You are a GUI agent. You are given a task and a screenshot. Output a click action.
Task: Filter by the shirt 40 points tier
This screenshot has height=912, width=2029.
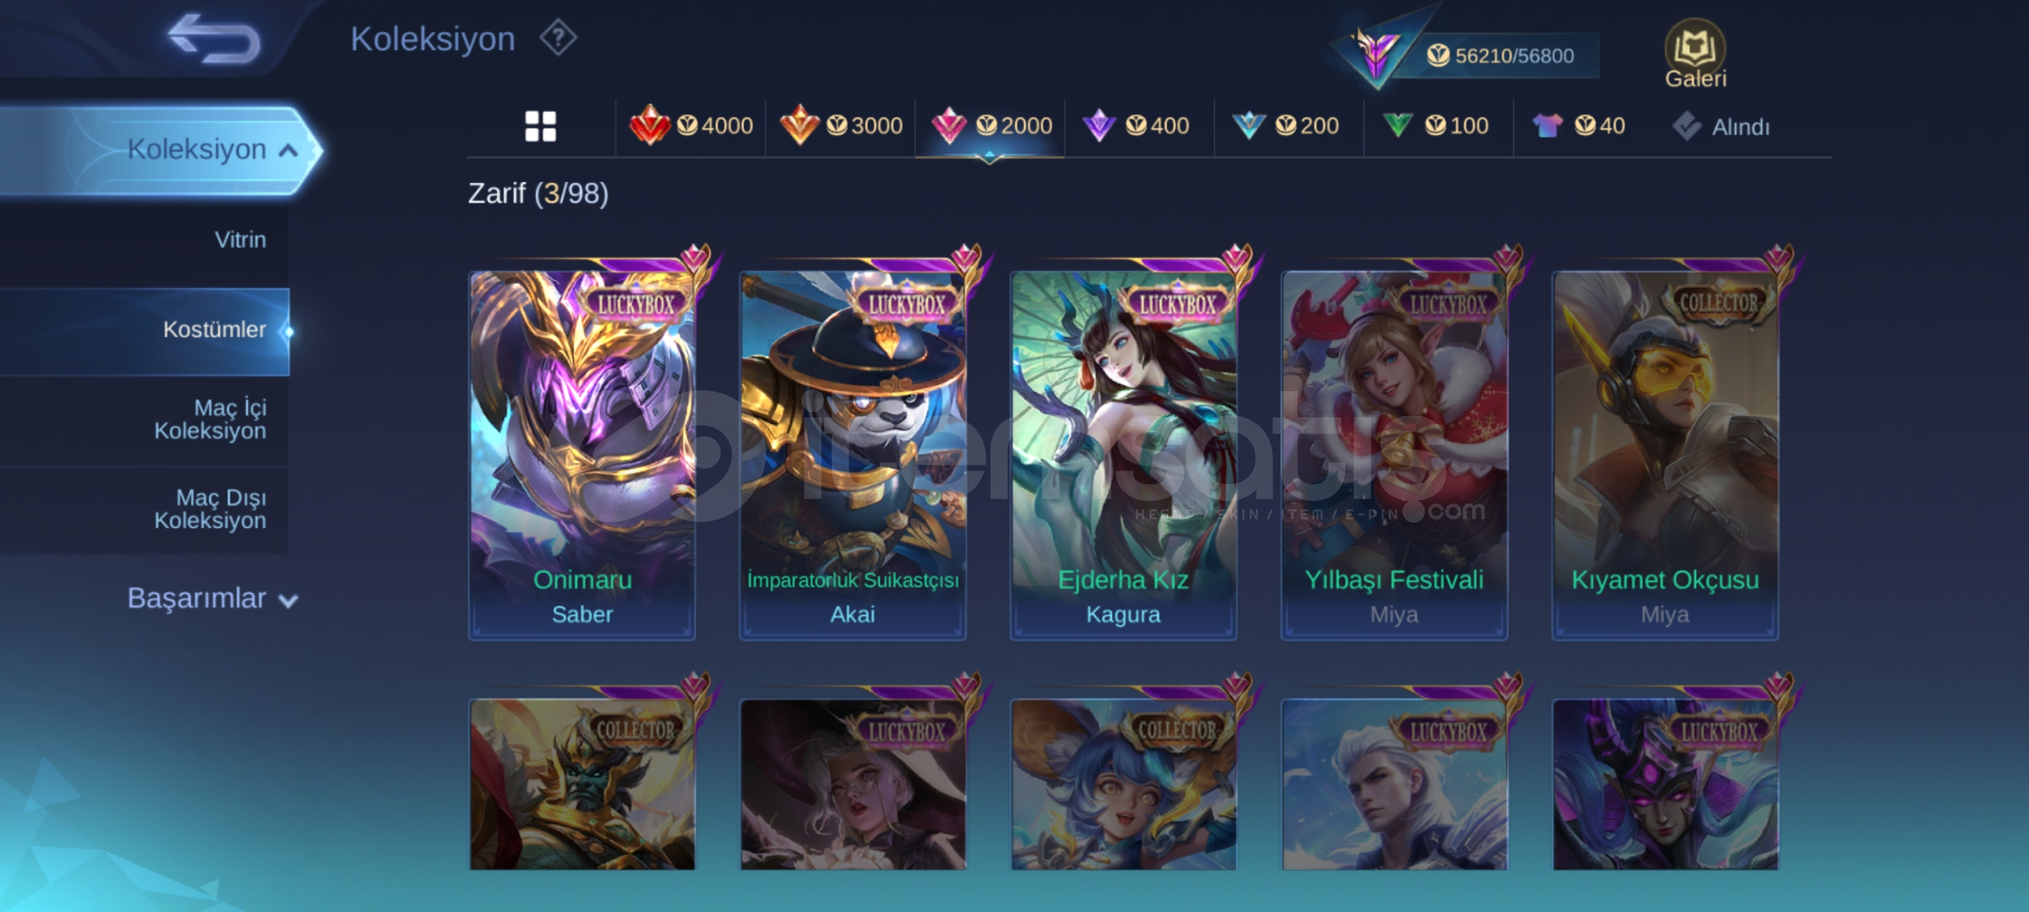click(1579, 126)
